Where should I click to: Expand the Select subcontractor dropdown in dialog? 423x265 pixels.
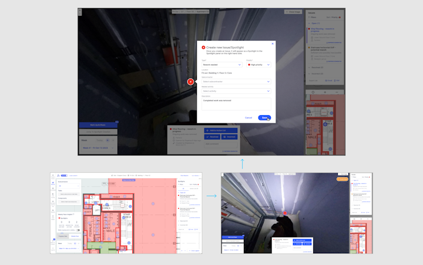coord(236,82)
